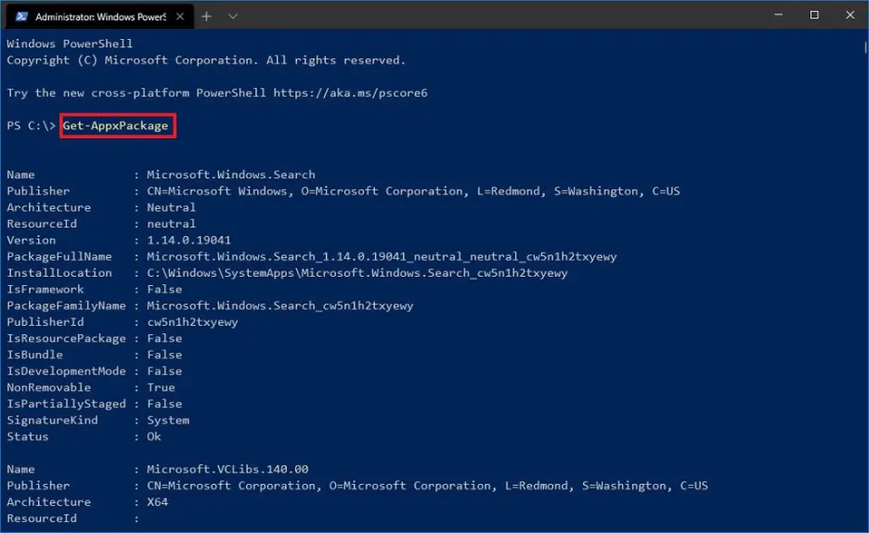Click the Microsoft.Windows.Search name value
Image resolution: width=869 pixels, height=533 pixels.
(231, 175)
